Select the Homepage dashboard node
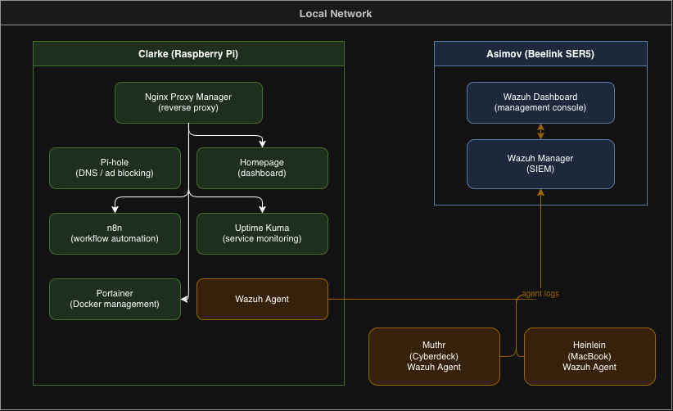This screenshot has height=411, width=673. coord(262,168)
